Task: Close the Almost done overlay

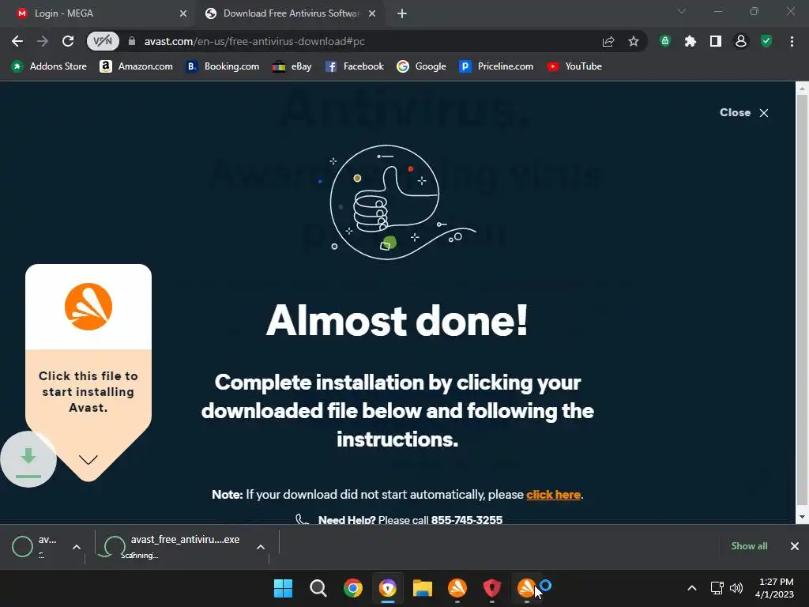Action: click(x=744, y=112)
